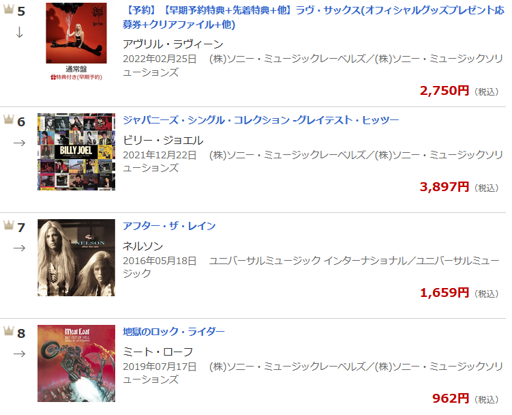Open the Nelson After the Rain cover
The width and height of the screenshot is (512, 415).
pos(76,258)
